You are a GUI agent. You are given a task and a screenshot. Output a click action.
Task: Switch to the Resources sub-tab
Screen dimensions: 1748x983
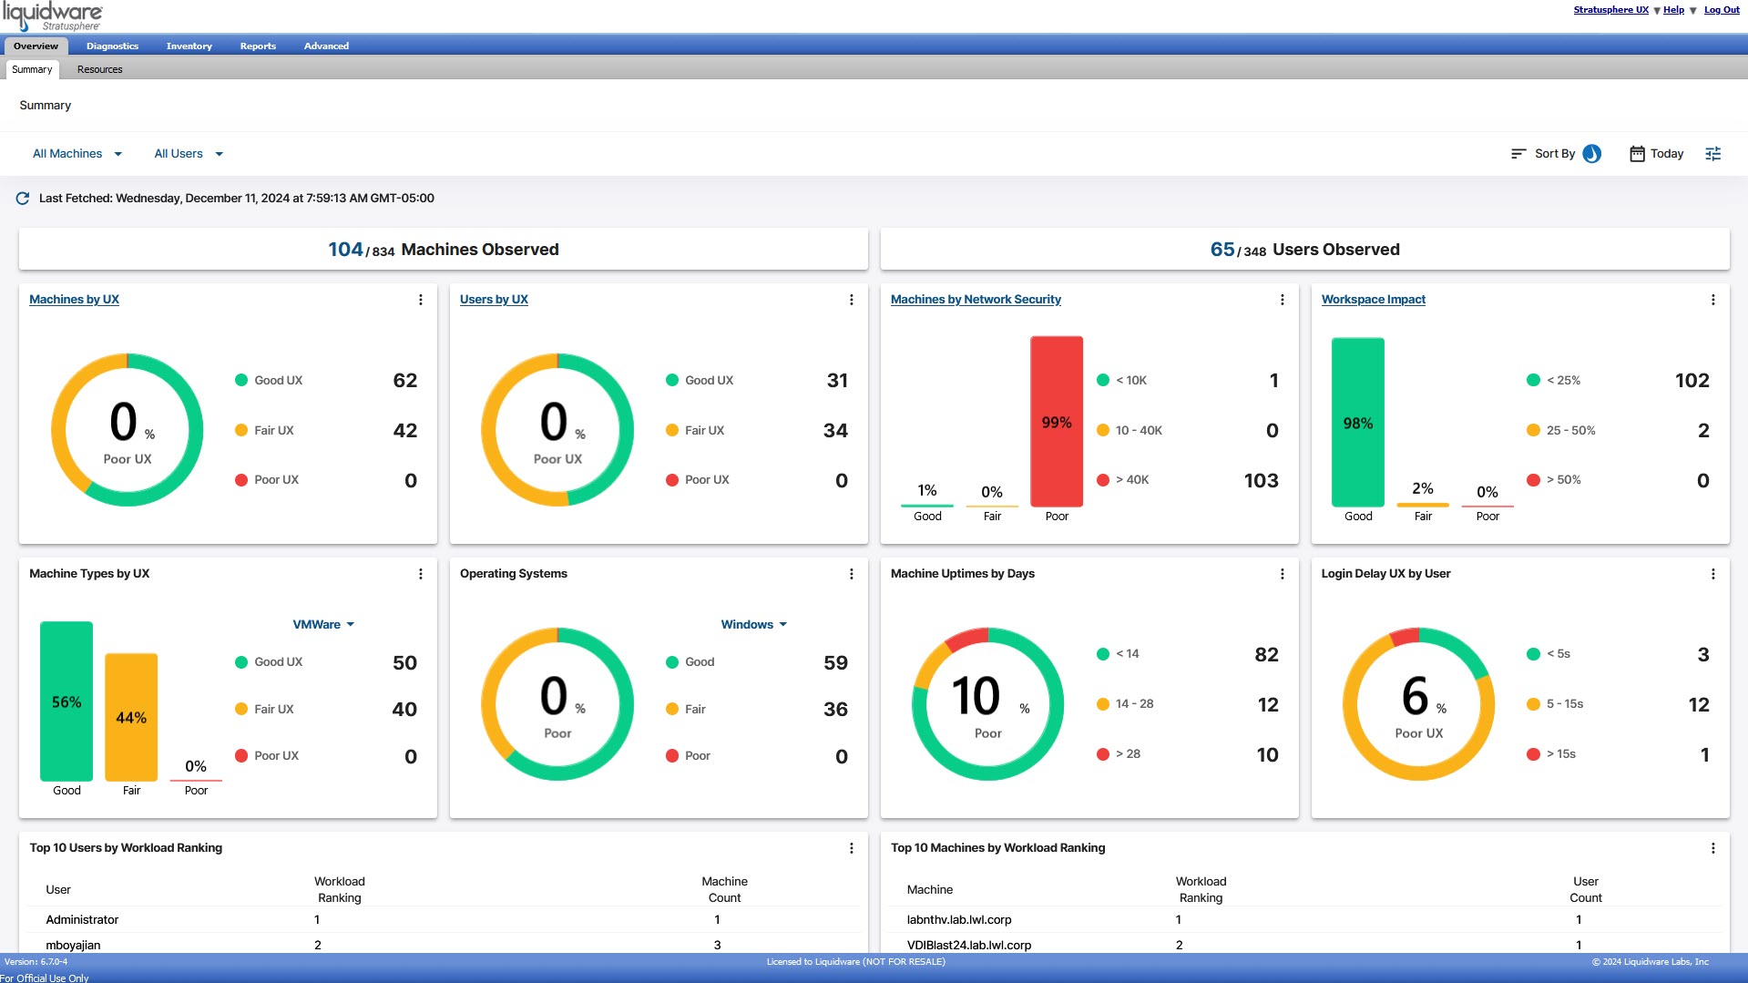(x=99, y=70)
